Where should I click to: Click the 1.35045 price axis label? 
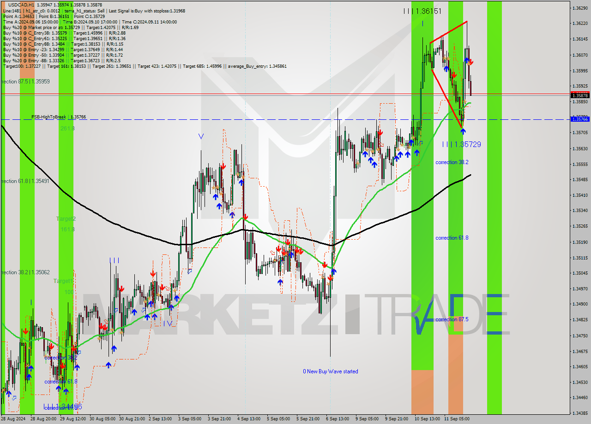pyautogui.click(x=580, y=273)
